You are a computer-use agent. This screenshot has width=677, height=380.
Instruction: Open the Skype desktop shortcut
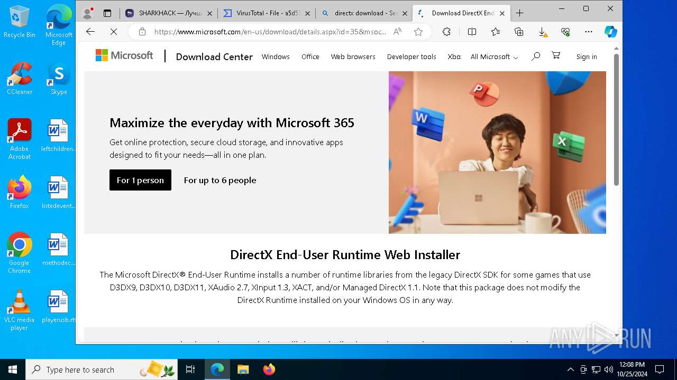(x=59, y=79)
